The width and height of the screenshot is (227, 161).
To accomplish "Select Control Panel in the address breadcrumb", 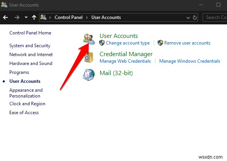I will [x=69, y=17].
